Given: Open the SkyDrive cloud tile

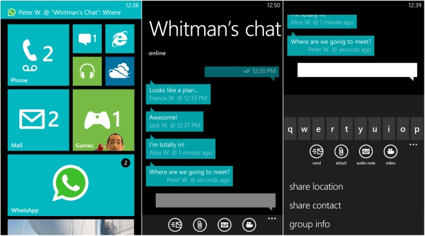Looking at the screenshot, I should [120, 71].
